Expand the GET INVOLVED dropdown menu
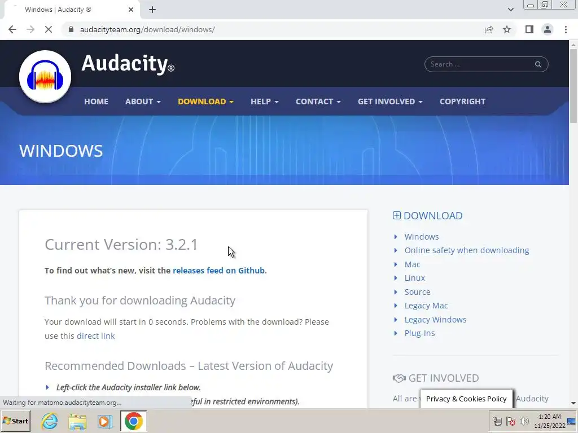Image resolution: width=578 pixels, height=433 pixels. click(x=390, y=101)
